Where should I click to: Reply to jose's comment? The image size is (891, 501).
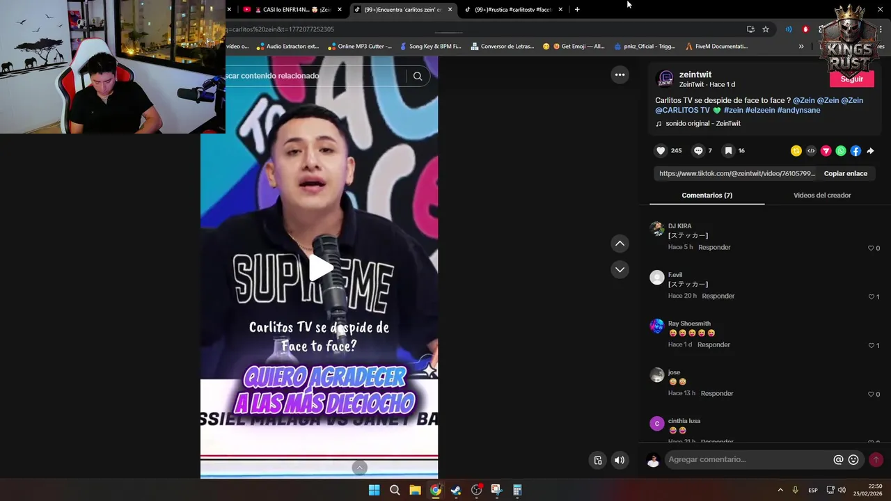point(717,393)
